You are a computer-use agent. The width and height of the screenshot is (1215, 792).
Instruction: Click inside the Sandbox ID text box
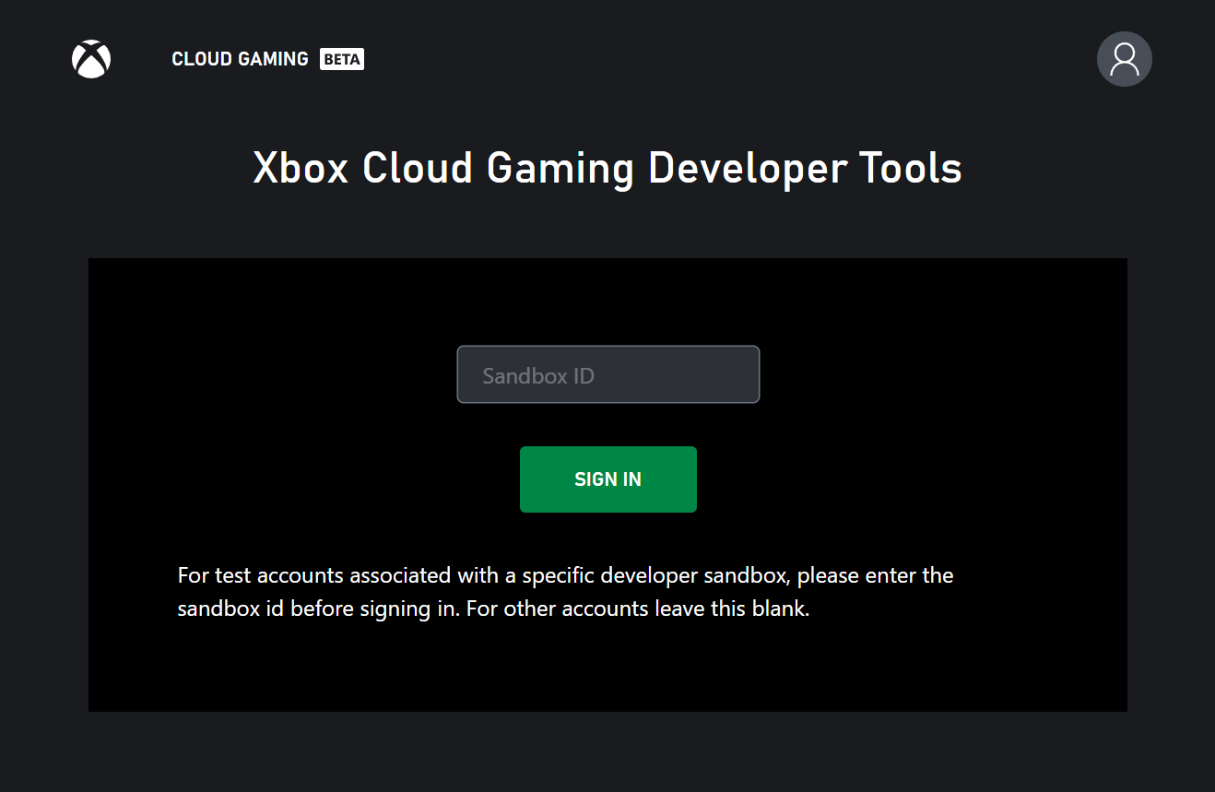(x=607, y=374)
